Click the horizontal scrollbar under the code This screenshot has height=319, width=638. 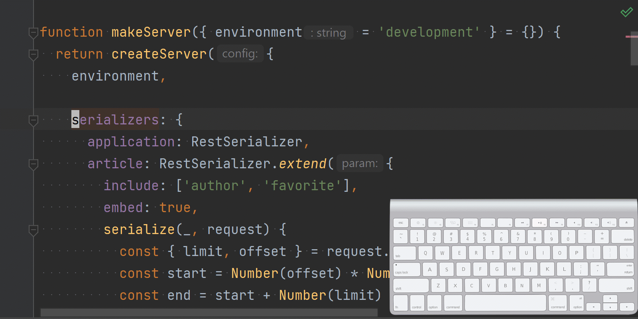click(x=209, y=312)
